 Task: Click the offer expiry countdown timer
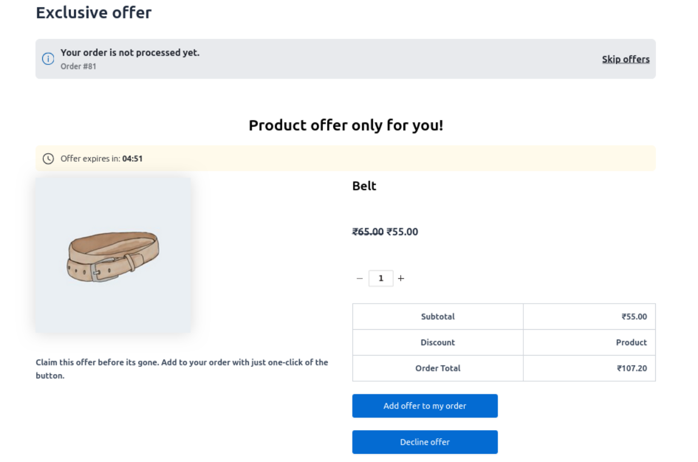[132, 158]
